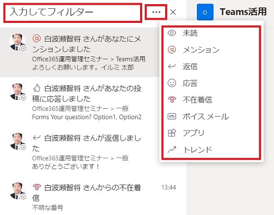Click the reply arrow icon beside 返信 menu entry

point(172,66)
